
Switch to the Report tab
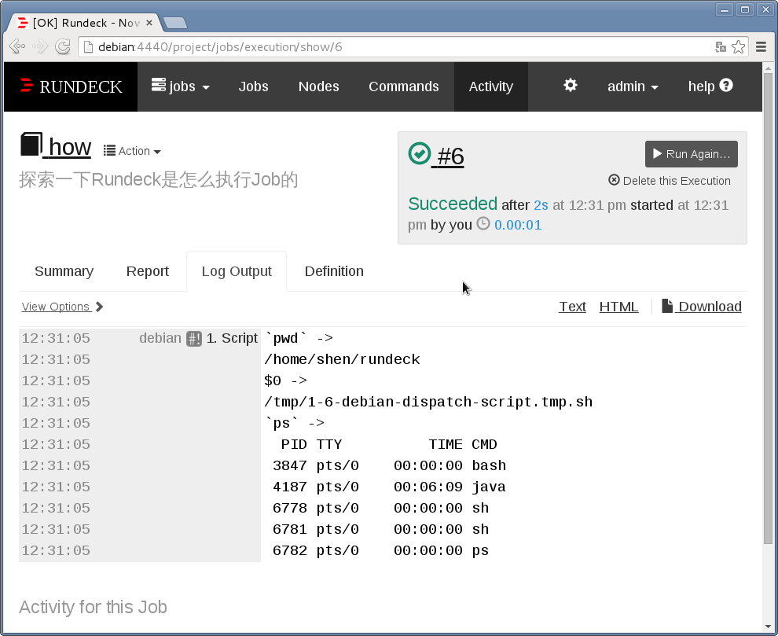(148, 271)
